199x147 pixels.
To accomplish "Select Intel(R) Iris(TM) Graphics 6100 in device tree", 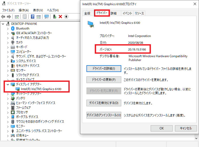I will click(x=41, y=89).
